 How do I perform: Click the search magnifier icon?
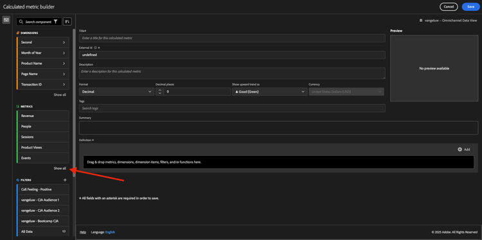click(x=21, y=22)
